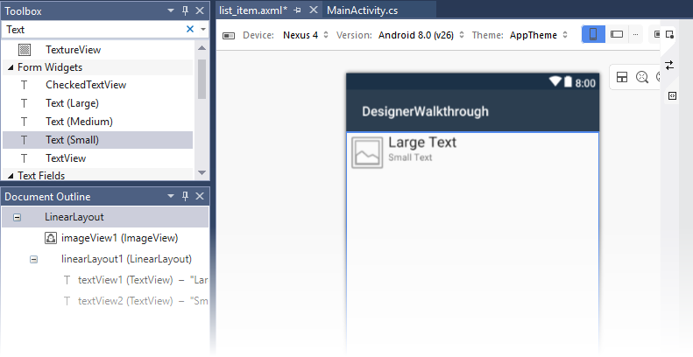Click the Text (Medium) T icon
Viewport: 693px width, 357px height.
[25, 122]
